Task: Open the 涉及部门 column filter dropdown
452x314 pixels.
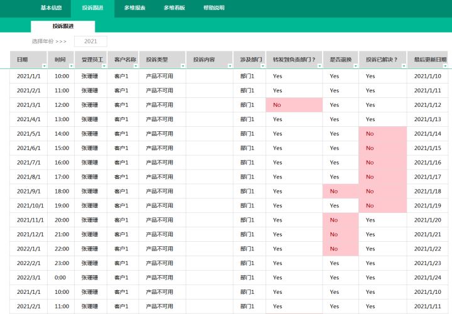Action: click(262, 66)
